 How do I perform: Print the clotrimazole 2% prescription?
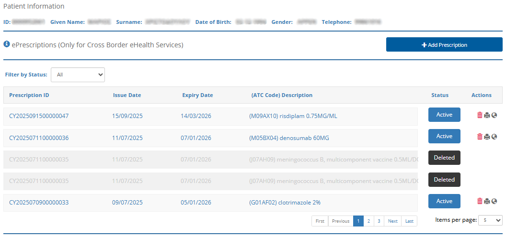tap(487, 202)
